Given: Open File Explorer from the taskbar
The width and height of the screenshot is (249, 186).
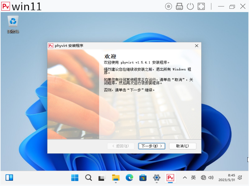Looking at the screenshot, I should pos(116,178).
